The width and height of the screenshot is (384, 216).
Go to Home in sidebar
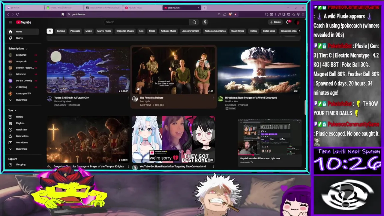point(23,31)
